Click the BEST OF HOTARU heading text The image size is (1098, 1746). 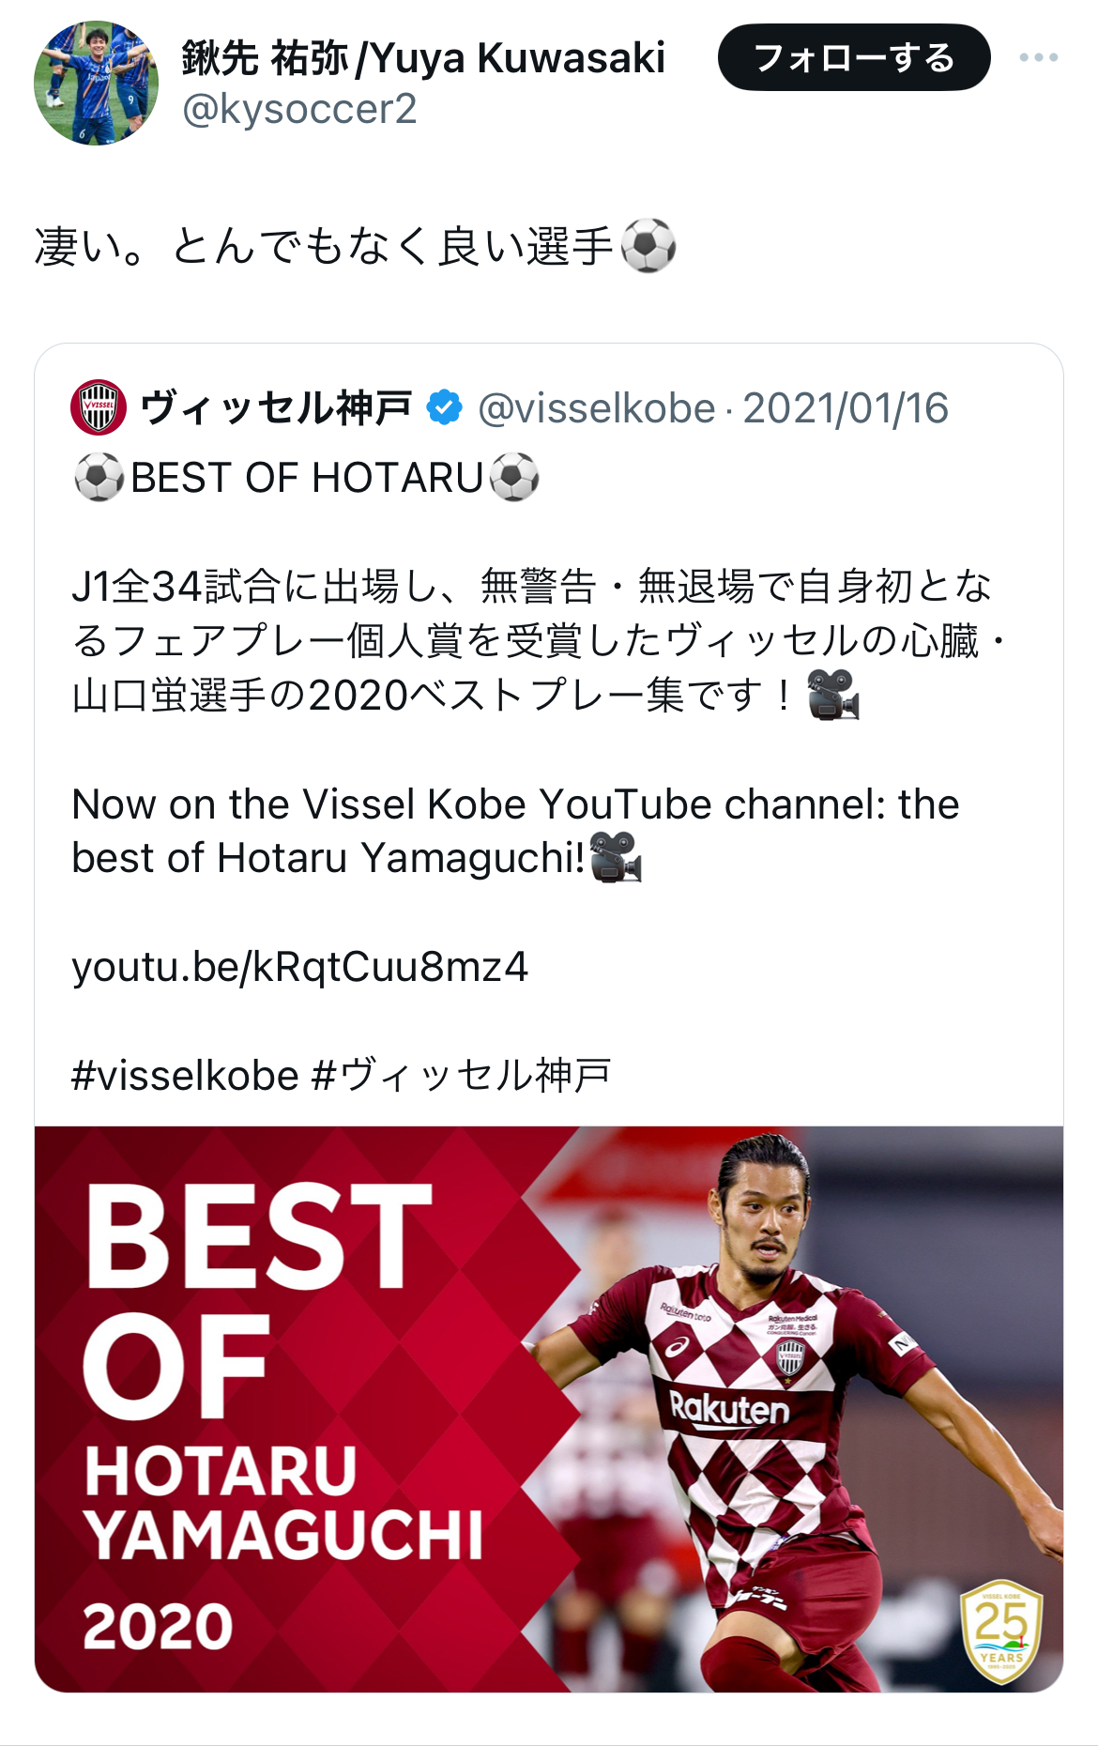pos(307,478)
